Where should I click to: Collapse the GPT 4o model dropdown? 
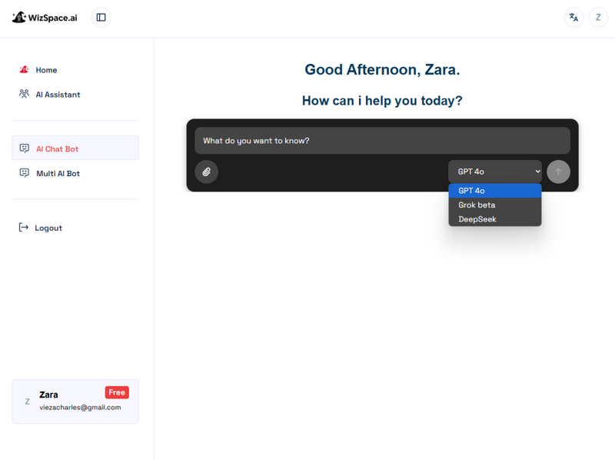point(494,172)
